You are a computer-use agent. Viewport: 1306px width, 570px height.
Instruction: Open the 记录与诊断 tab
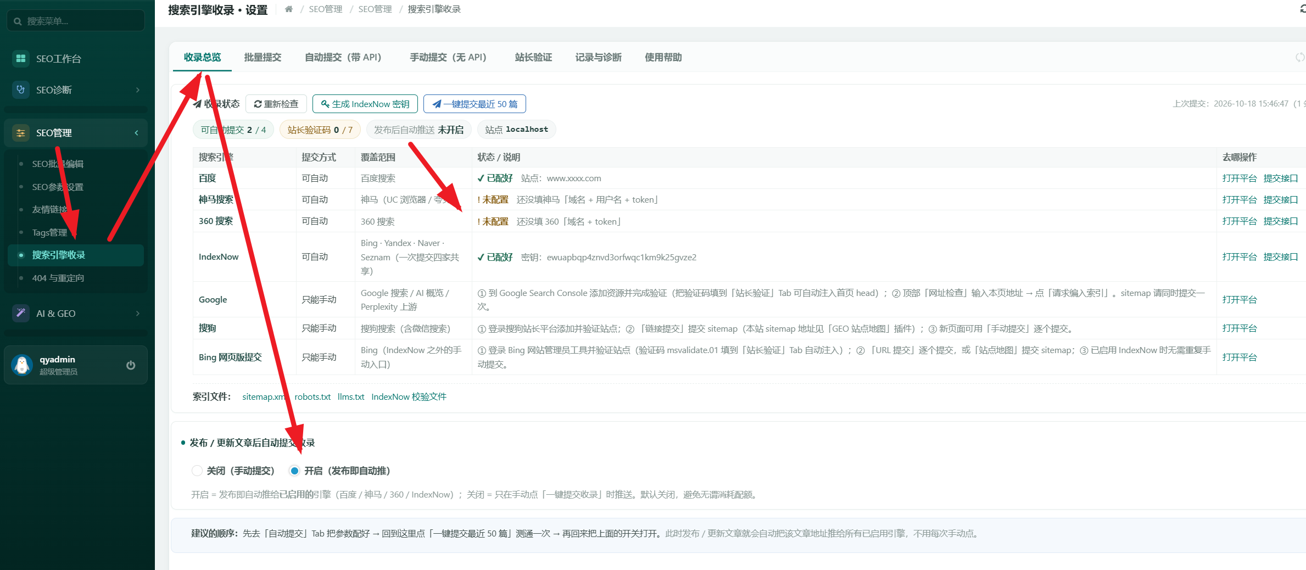coord(598,57)
